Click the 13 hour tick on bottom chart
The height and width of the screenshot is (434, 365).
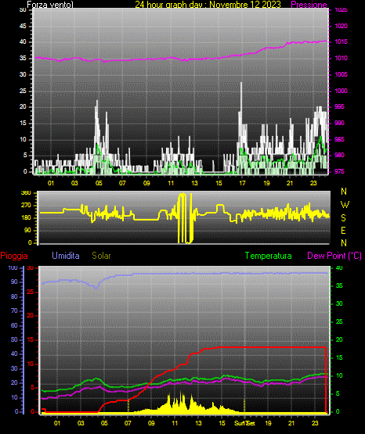198,423
